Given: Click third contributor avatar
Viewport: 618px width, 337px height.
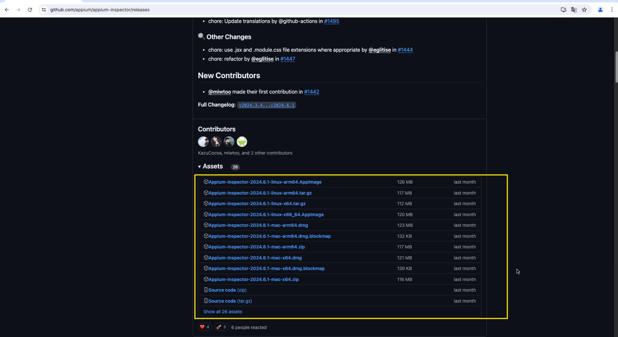Looking at the screenshot, I should [x=229, y=142].
